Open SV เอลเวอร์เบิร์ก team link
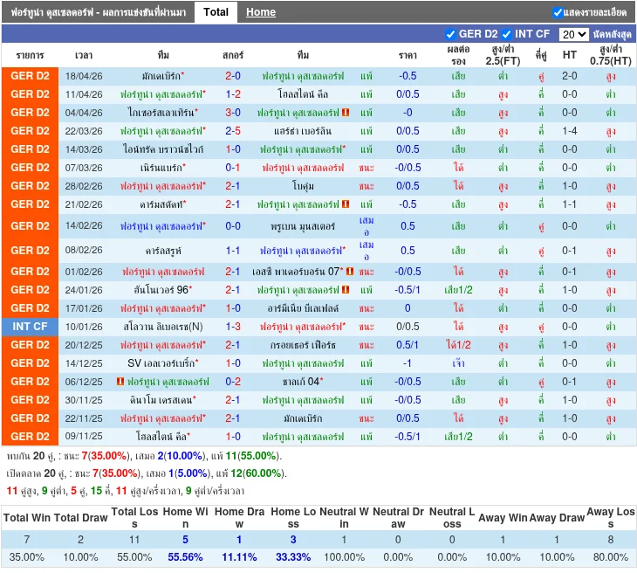Image resolution: width=637 pixels, height=573 pixels. click(160, 363)
